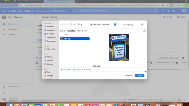Open the project selector dropdown
Image resolution: width=189 pixels, height=106 pixels.
coord(52,11)
